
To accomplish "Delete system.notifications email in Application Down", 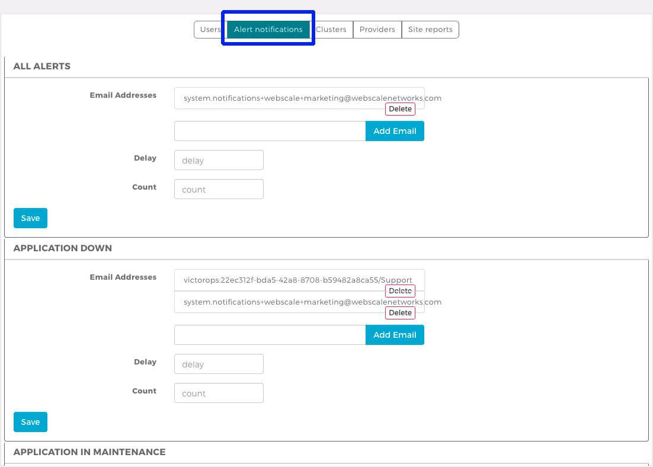I will [400, 313].
